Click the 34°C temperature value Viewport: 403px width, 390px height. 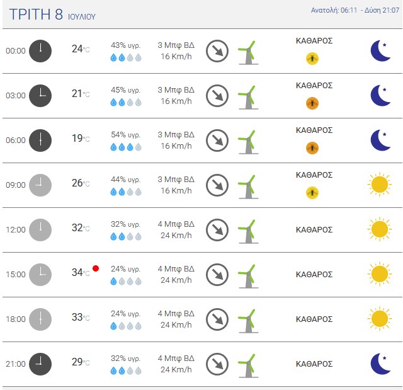click(80, 273)
